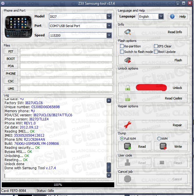
Task: Click the CSC file path field
Action: [66, 81]
